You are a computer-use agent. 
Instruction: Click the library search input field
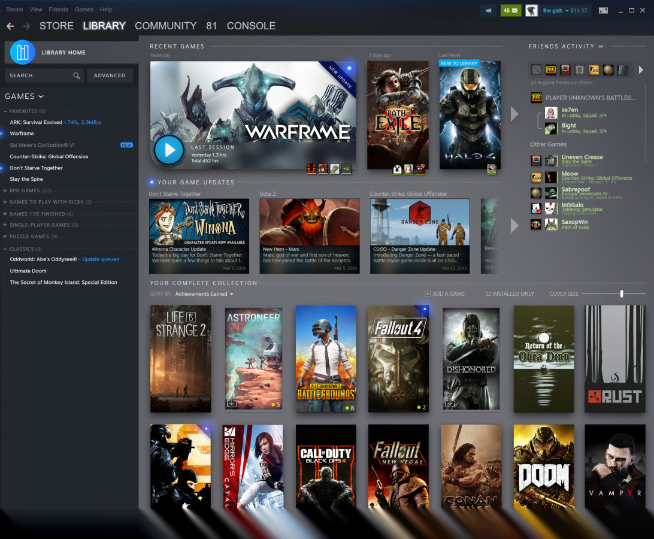pos(44,75)
